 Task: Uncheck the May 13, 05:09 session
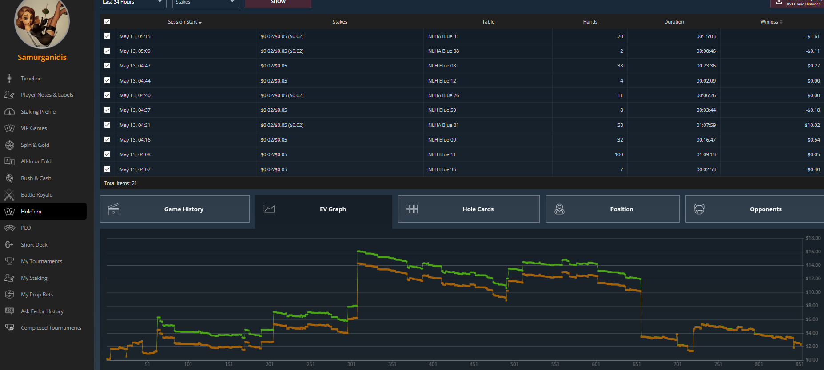(x=107, y=51)
